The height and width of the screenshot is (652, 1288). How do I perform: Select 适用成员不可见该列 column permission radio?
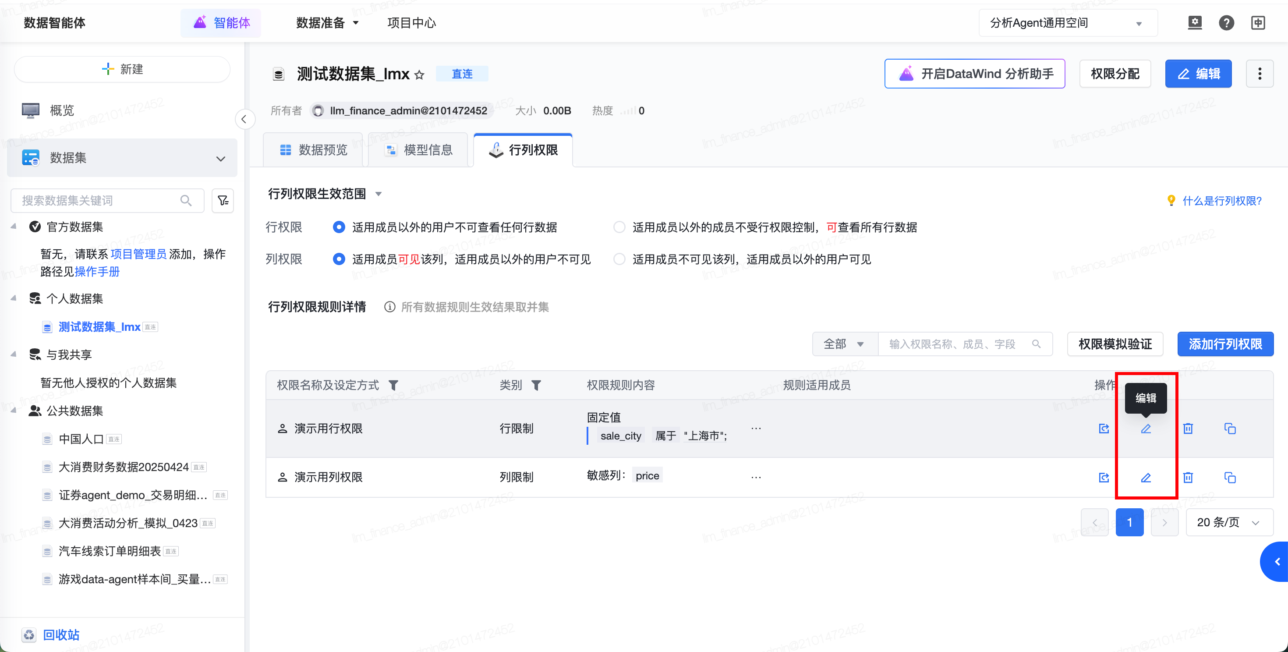coord(619,259)
